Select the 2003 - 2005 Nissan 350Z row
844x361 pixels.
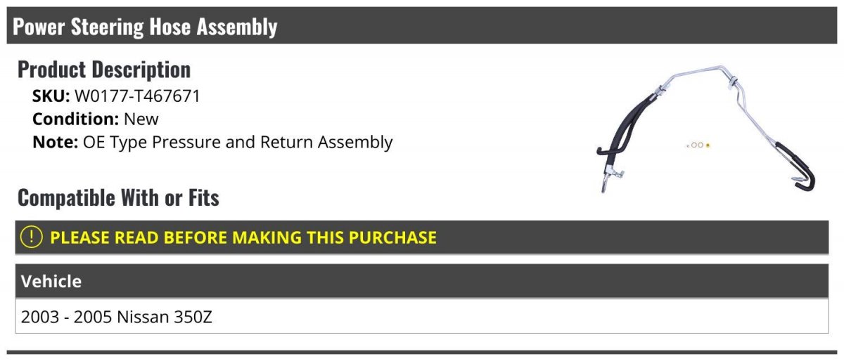pos(421,316)
